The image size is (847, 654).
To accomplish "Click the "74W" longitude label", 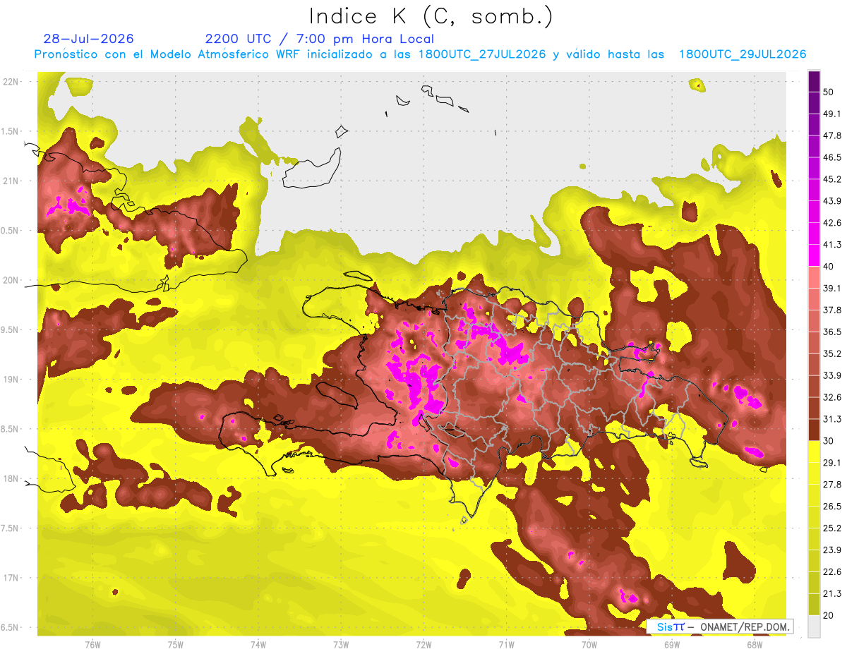I will [x=258, y=644].
